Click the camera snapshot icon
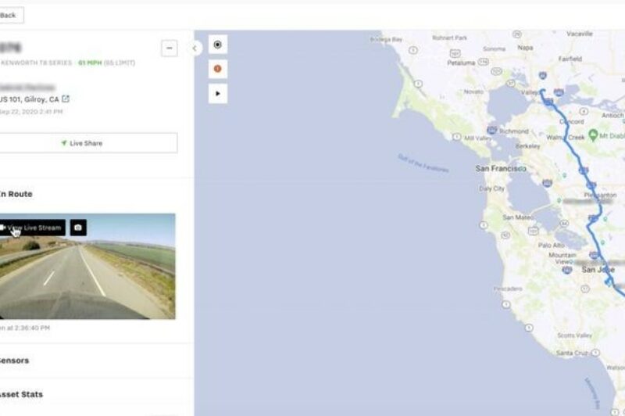The height and width of the screenshot is (416, 625). 78,228
